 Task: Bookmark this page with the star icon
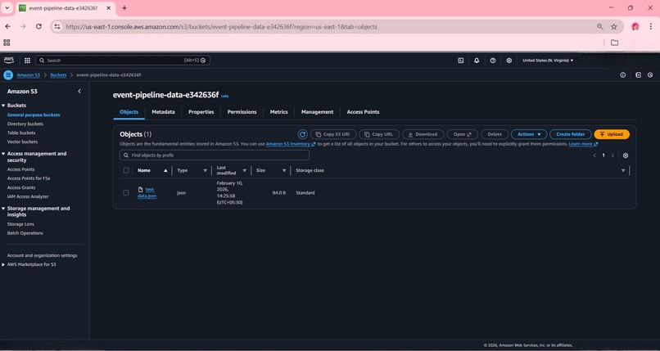coord(613,26)
